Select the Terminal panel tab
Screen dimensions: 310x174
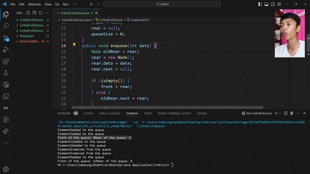(132, 114)
